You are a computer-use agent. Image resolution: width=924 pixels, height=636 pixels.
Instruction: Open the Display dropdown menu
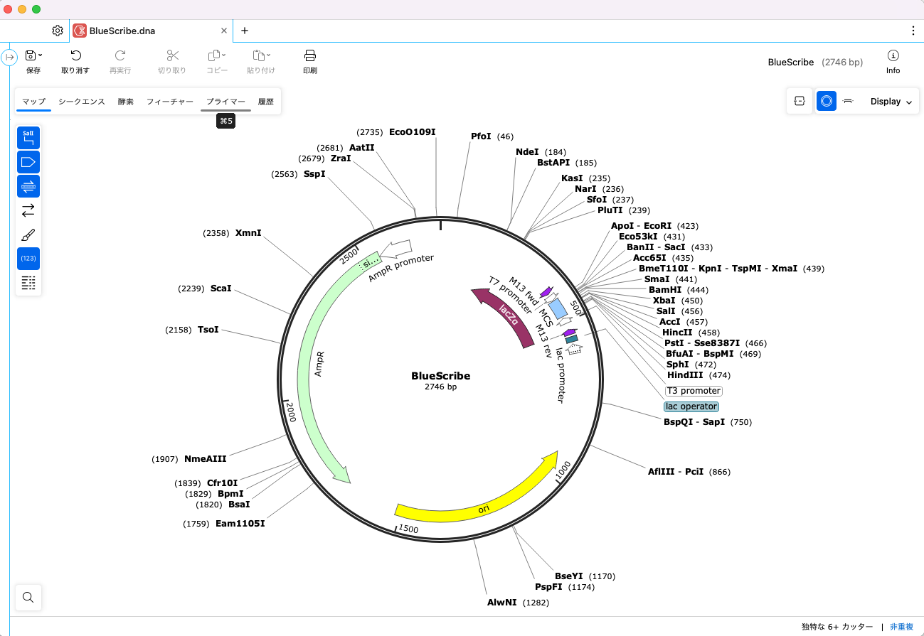click(x=890, y=101)
